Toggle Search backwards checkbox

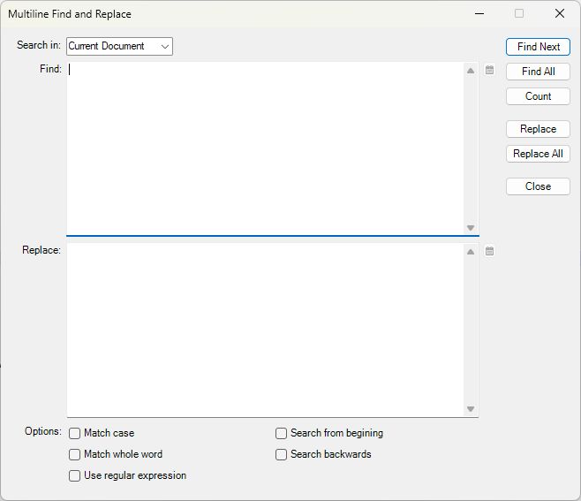[x=281, y=454]
